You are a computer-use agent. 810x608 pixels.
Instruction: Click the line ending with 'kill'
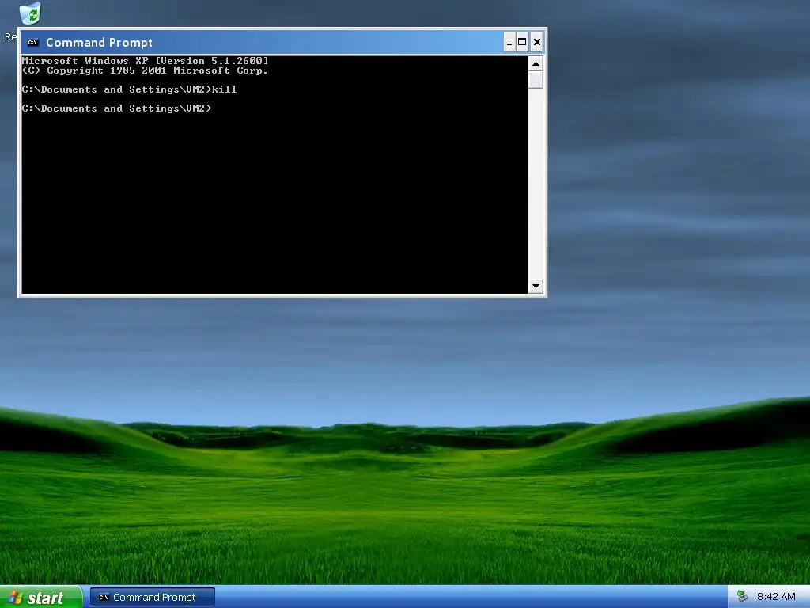coord(129,89)
